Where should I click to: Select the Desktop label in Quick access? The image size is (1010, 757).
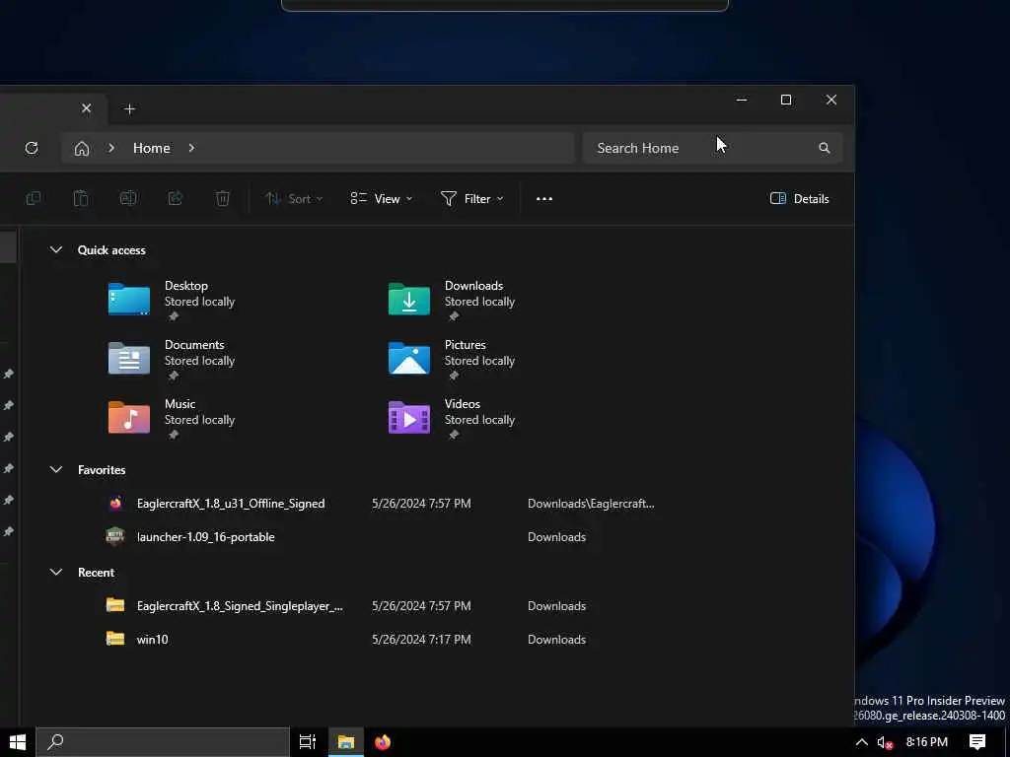pyautogui.click(x=186, y=286)
